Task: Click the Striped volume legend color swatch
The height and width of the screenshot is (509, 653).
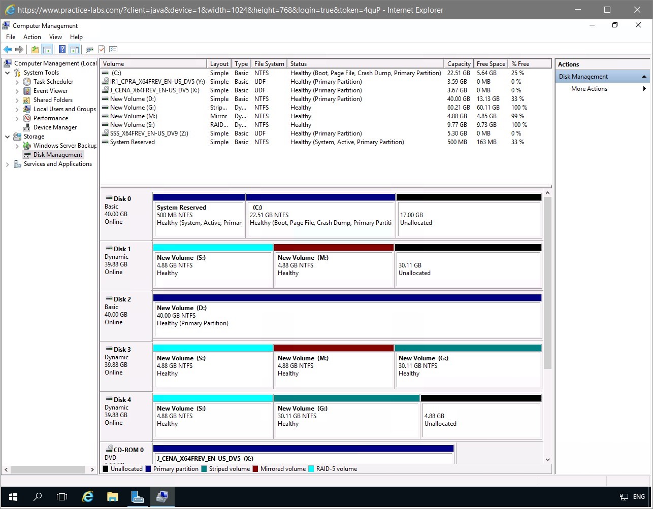Action: 204,469
